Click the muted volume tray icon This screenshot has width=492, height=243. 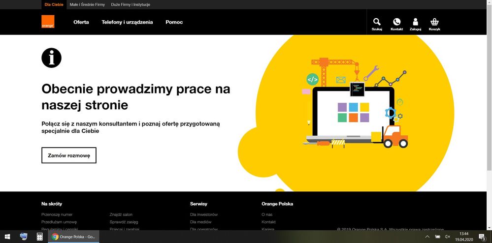point(448,237)
